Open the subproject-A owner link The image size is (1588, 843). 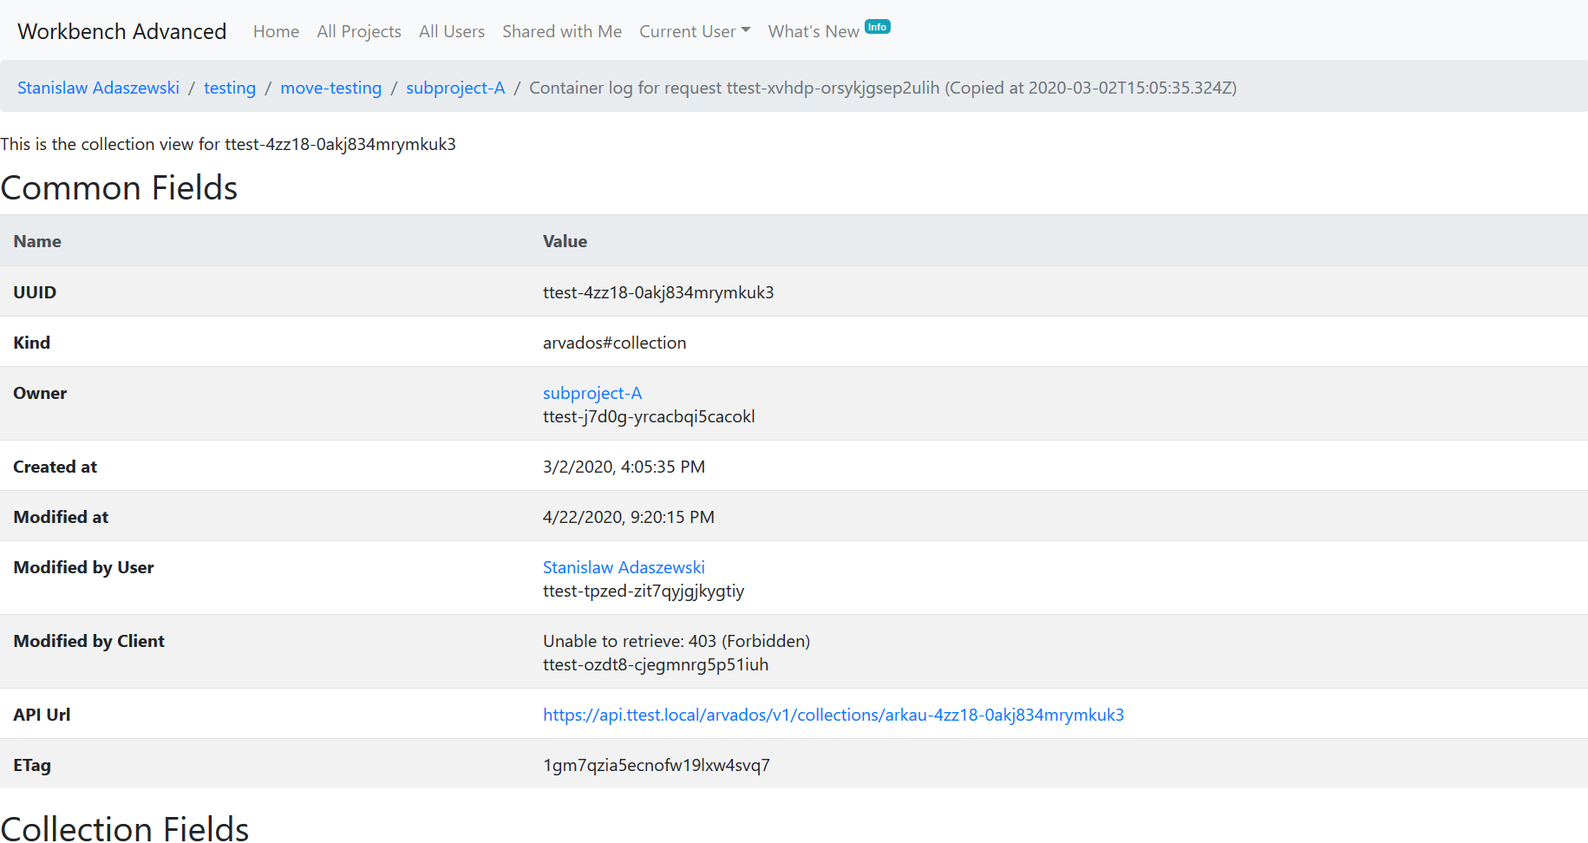click(x=592, y=393)
